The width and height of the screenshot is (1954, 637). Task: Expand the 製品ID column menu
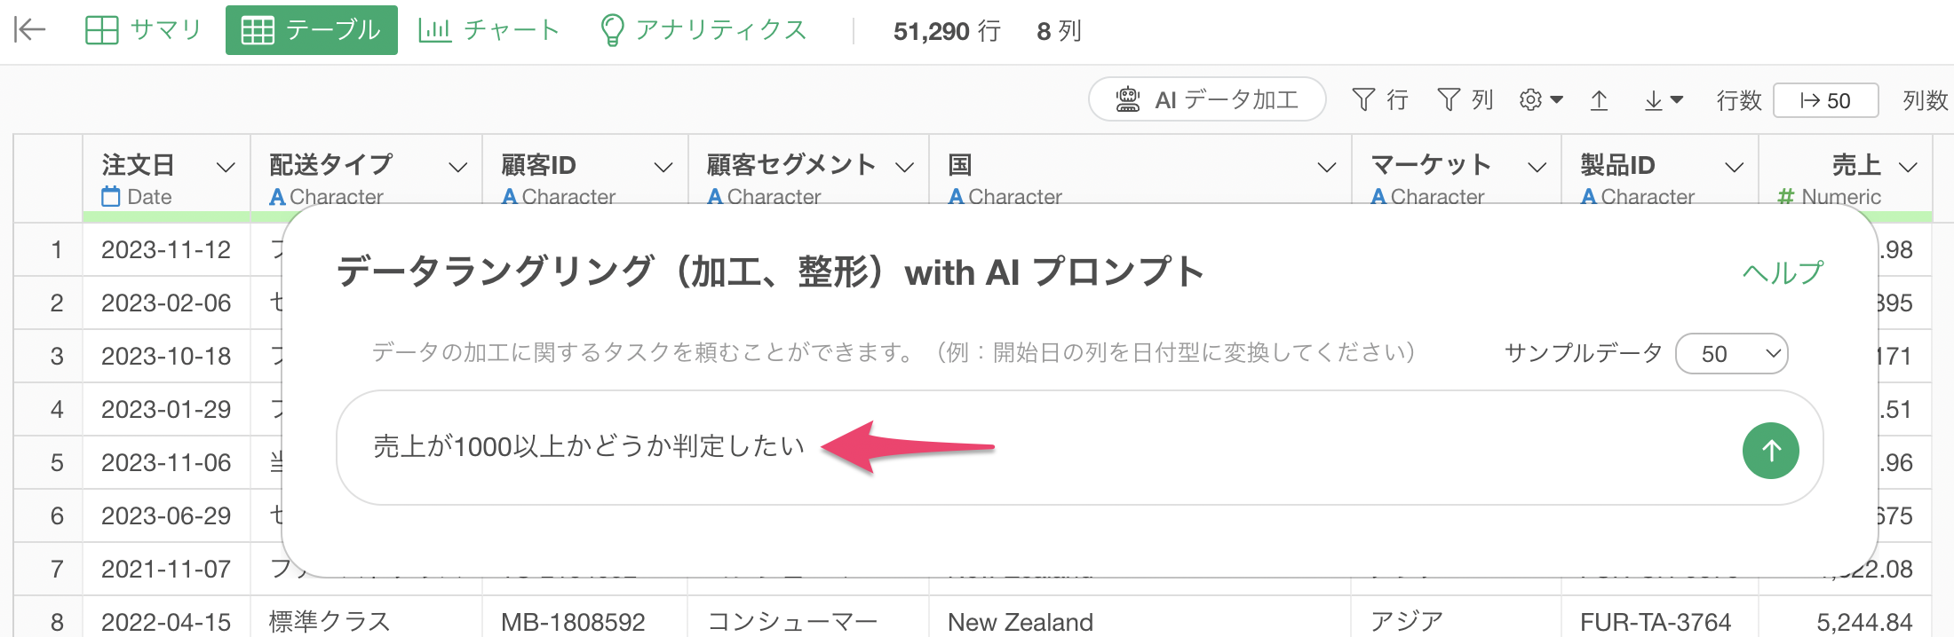[1734, 167]
